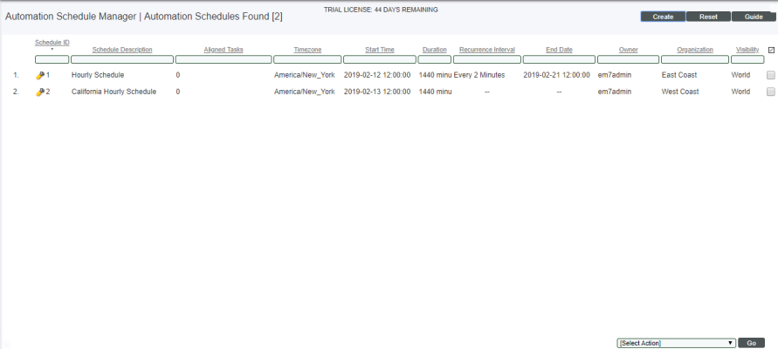Screen dimensions: 778x349
Task: Open the Guide button
Action: tap(754, 17)
